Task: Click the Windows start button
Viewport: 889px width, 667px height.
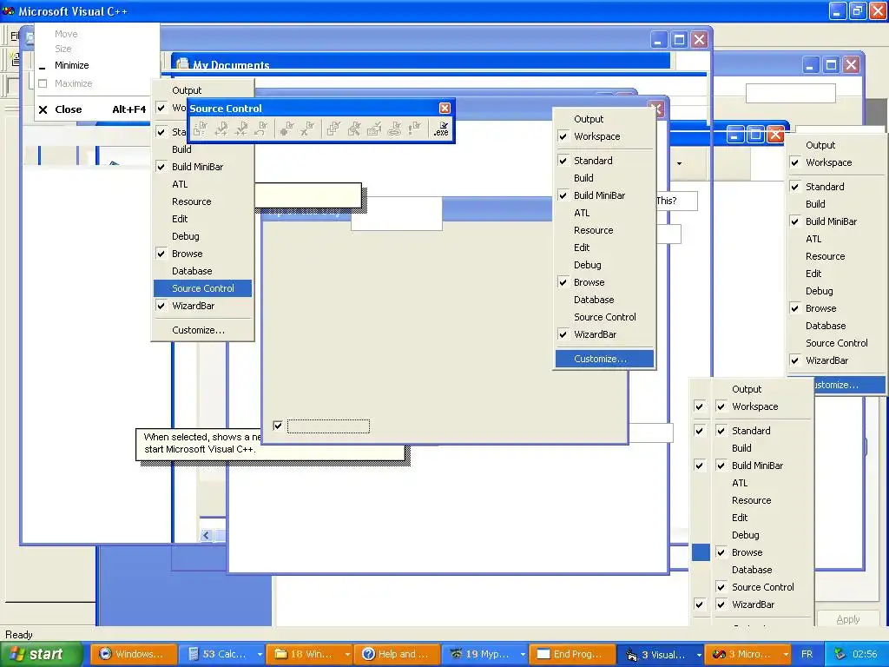Action: [x=42, y=654]
